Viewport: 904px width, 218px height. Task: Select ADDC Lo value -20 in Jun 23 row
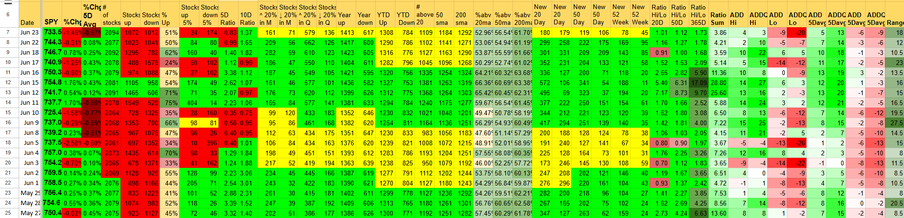796,33
